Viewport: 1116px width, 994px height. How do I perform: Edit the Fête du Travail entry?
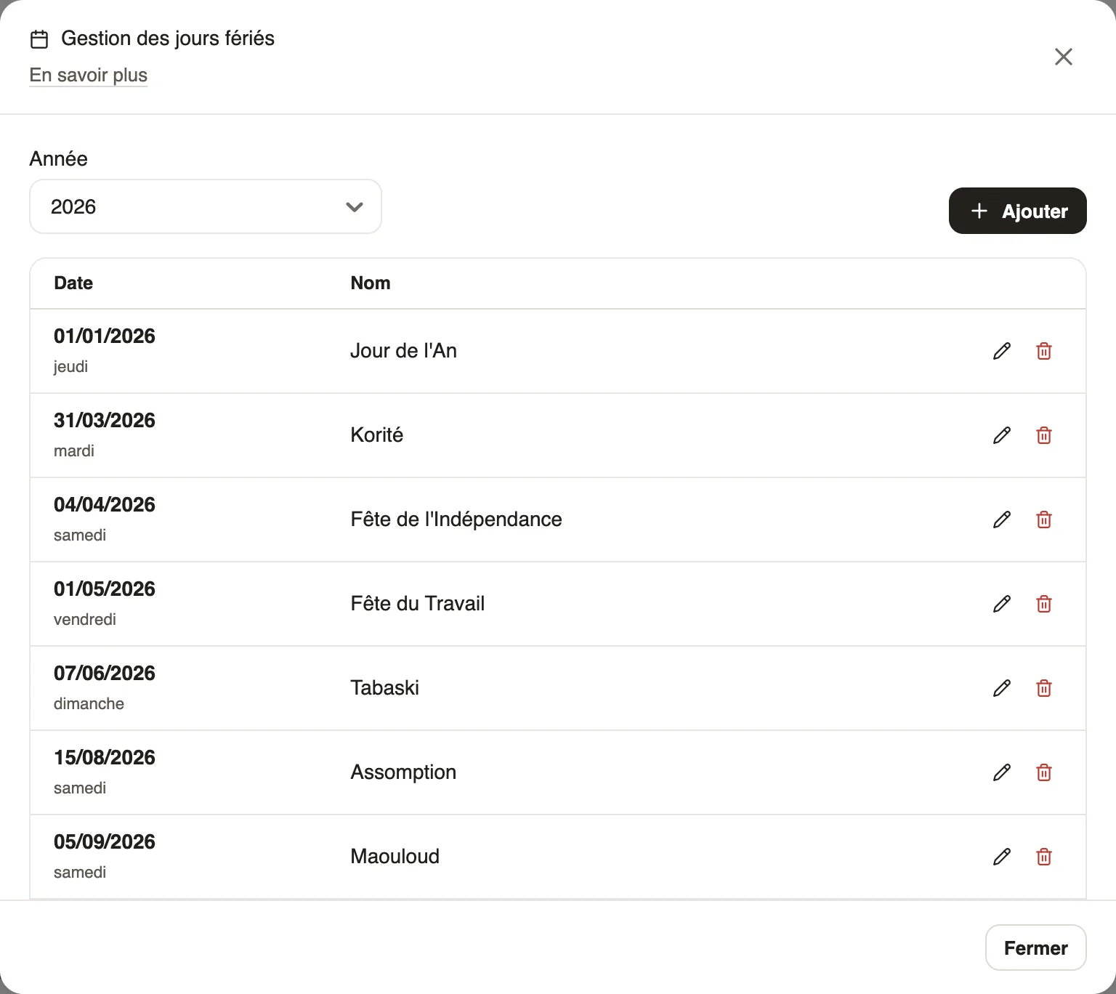click(1002, 604)
